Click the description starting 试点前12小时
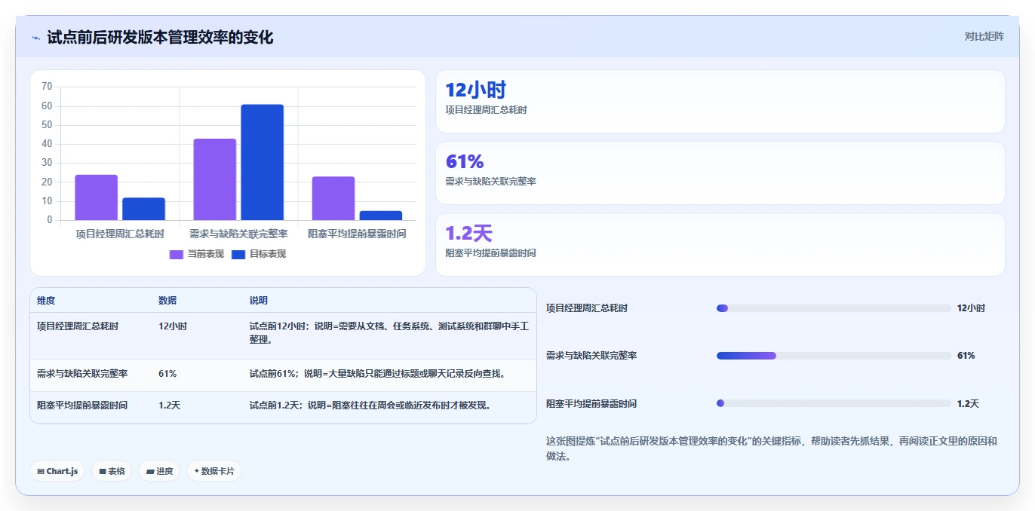Viewport: 1035px width, 511px height. point(389,333)
